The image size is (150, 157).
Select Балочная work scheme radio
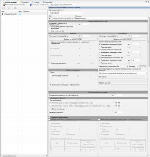[x=128, y=66]
